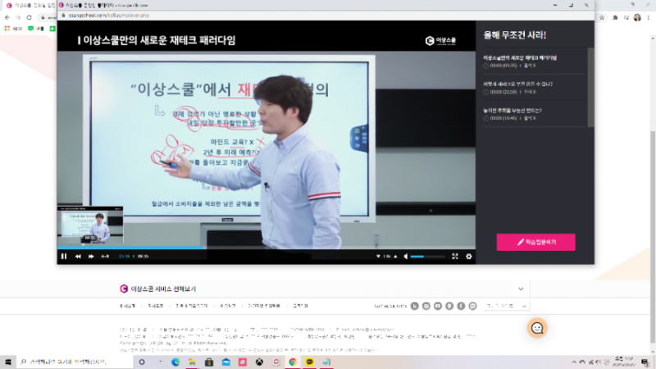Click the 이상스쿨 logo in video header
This screenshot has height=369, width=656.
point(440,40)
